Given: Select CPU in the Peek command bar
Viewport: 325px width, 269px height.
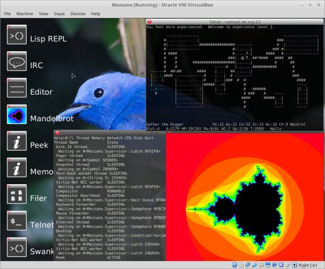Looking at the screenshot, I should click(128, 138).
